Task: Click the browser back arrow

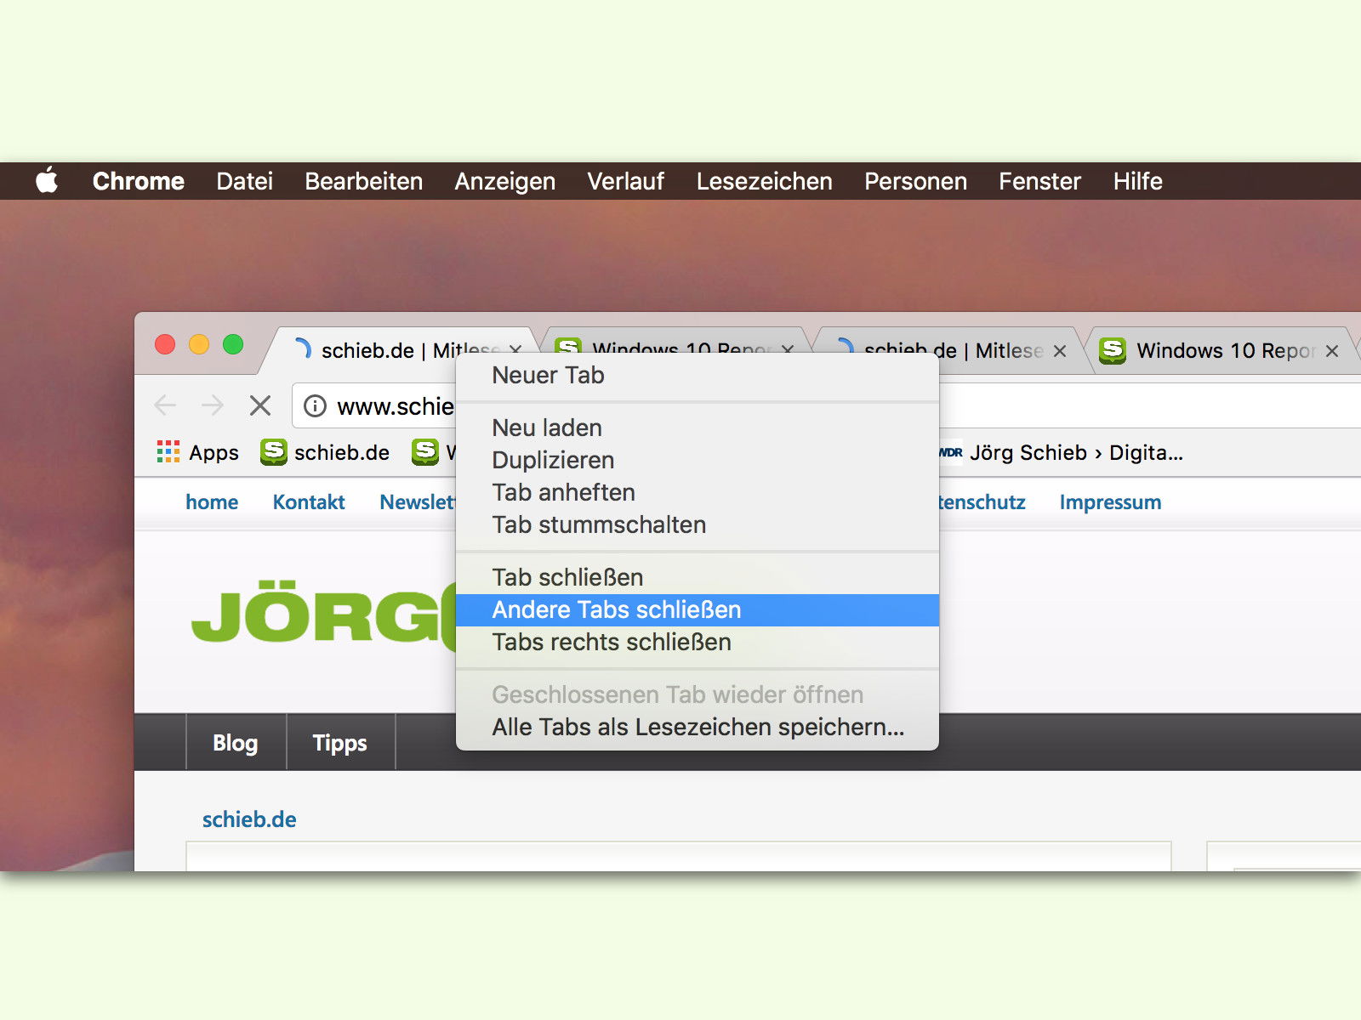Action: pos(165,405)
